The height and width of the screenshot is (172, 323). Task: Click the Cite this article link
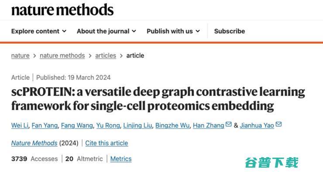point(107,143)
